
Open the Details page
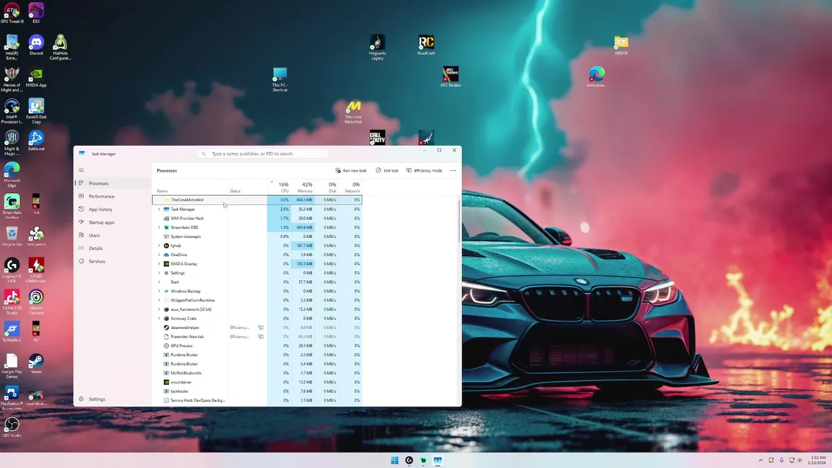[112, 248]
